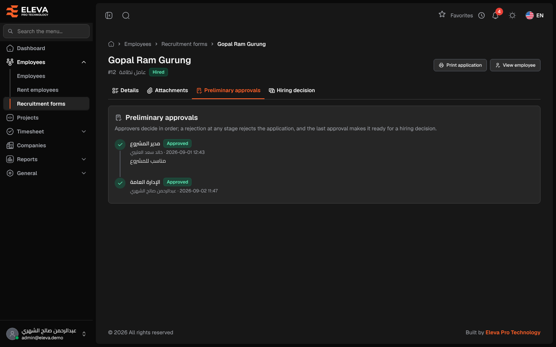Click the View employee button

[515, 65]
